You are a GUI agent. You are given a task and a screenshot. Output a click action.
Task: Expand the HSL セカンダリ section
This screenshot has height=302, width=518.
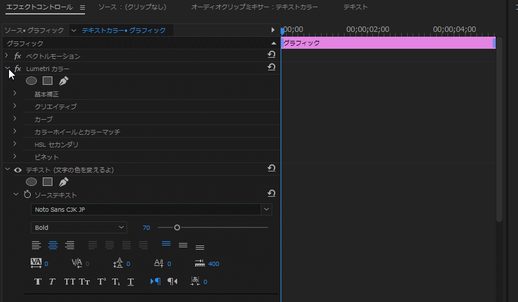point(15,144)
